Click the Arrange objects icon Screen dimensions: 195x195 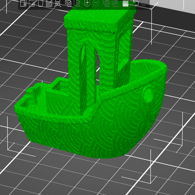(x=49, y=3)
